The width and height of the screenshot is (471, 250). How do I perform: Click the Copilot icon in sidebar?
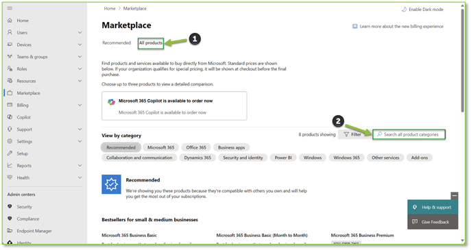[10, 117]
